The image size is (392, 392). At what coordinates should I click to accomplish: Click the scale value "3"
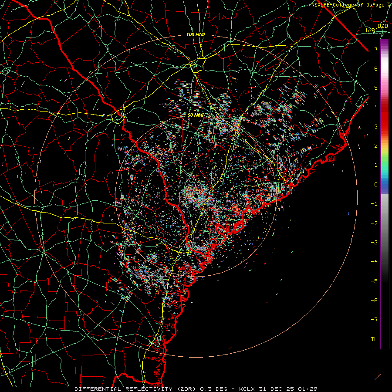(x=376, y=126)
